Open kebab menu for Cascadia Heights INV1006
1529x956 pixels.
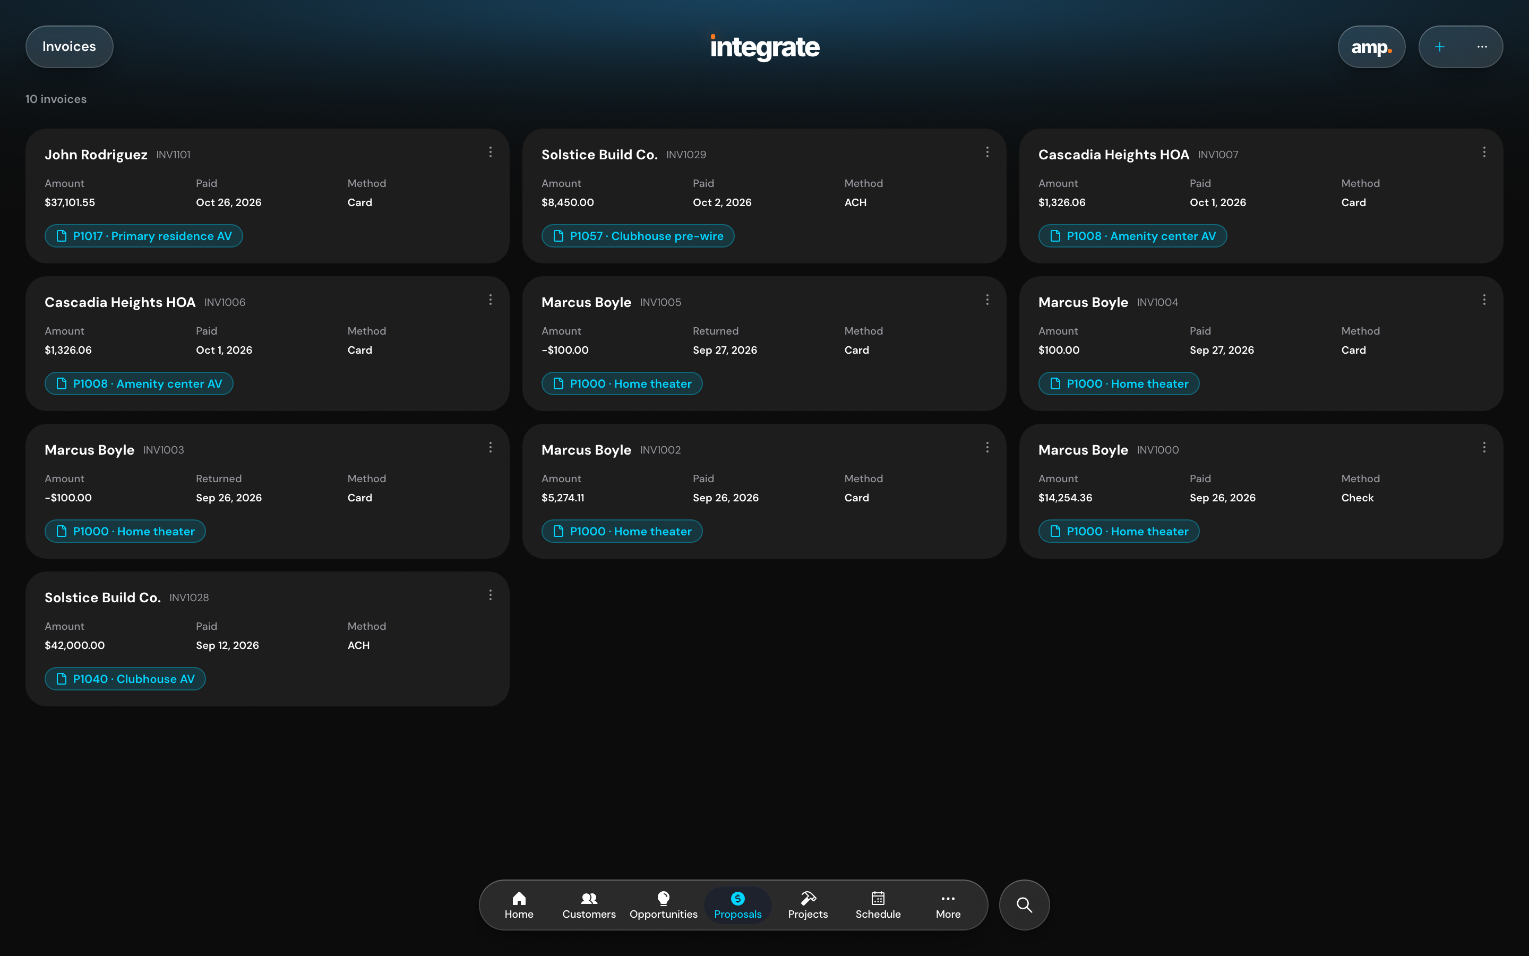[x=491, y=300]
